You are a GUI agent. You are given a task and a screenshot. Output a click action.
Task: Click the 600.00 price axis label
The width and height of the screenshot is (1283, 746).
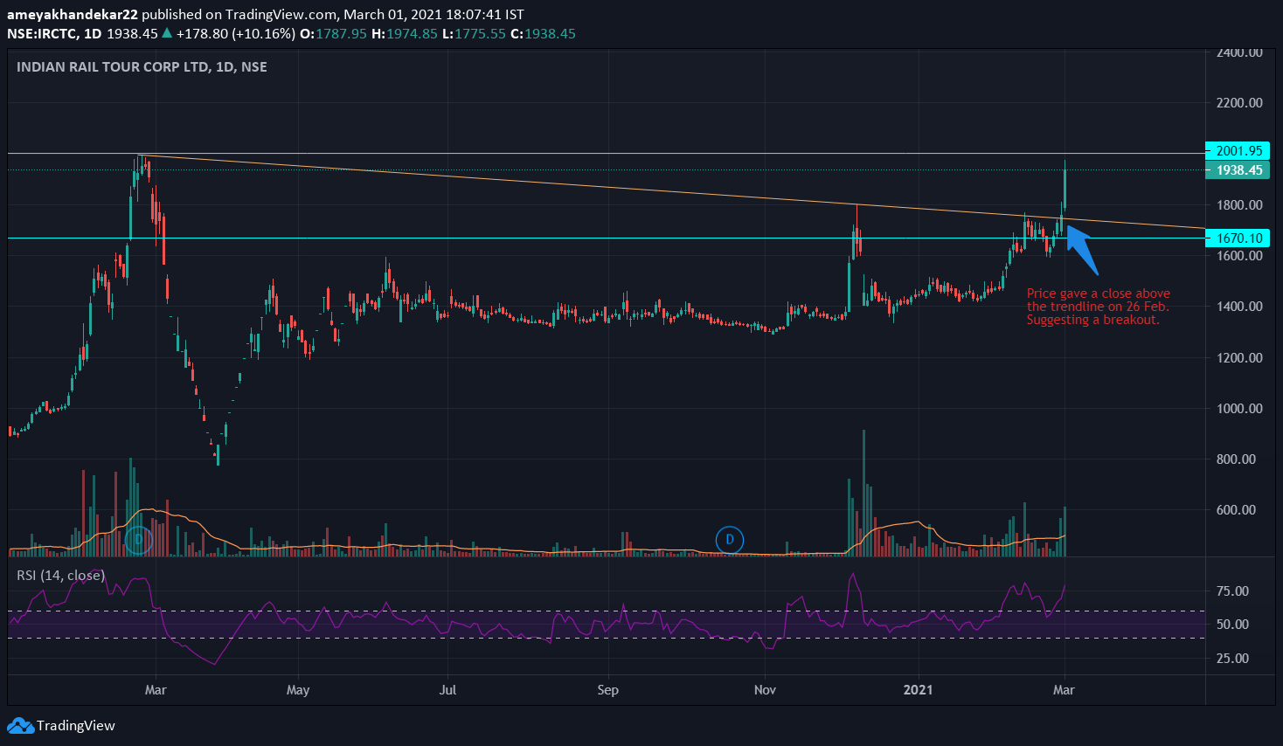(1236, 510)
